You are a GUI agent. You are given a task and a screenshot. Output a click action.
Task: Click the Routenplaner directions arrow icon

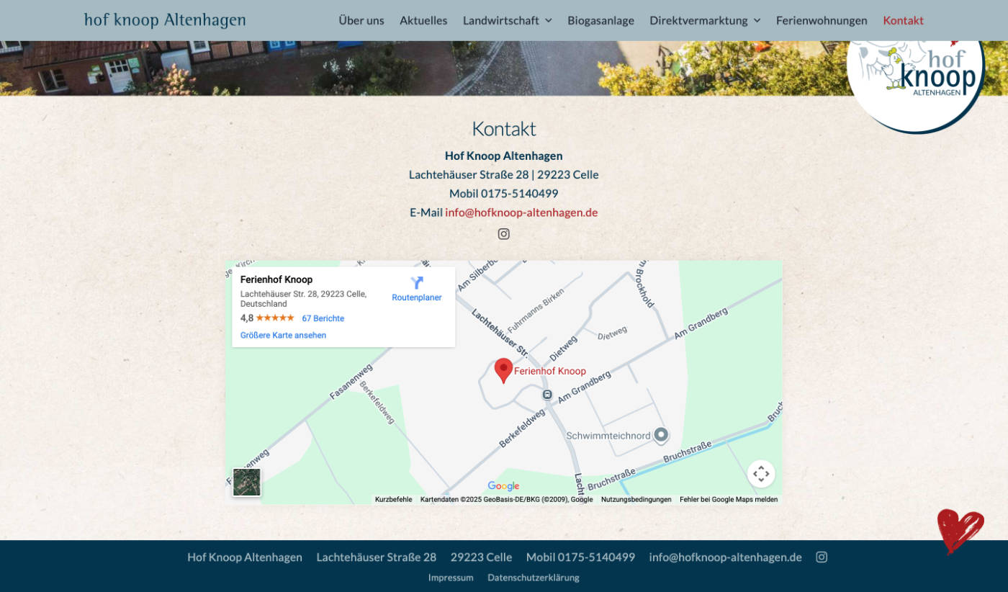pyautogui.click(x=417, y=283)
